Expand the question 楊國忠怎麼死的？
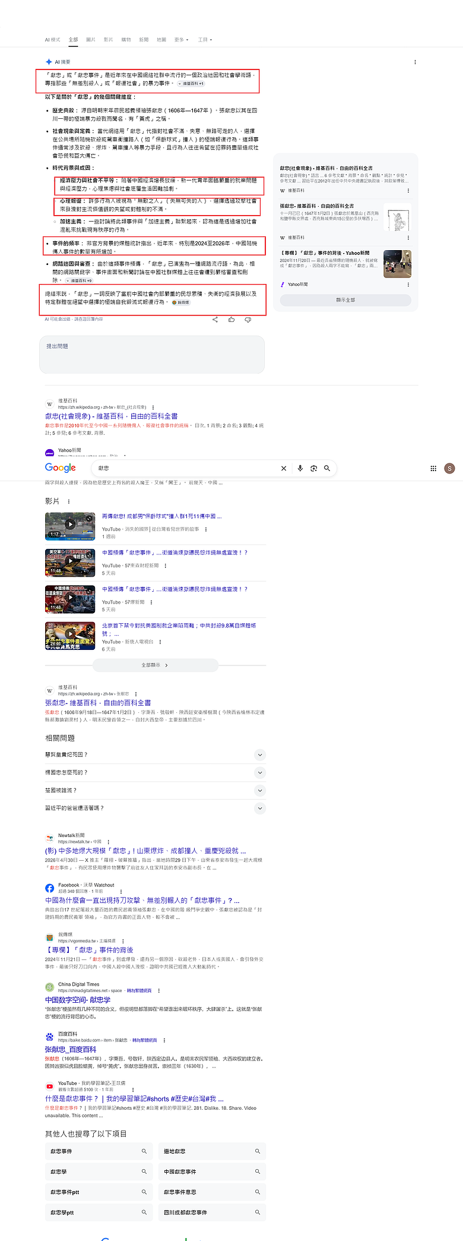This screenshot has width=463, height=1241. coord(155,772)
